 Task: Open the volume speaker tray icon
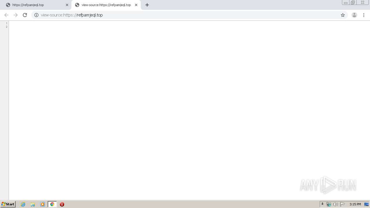[336, 204]
